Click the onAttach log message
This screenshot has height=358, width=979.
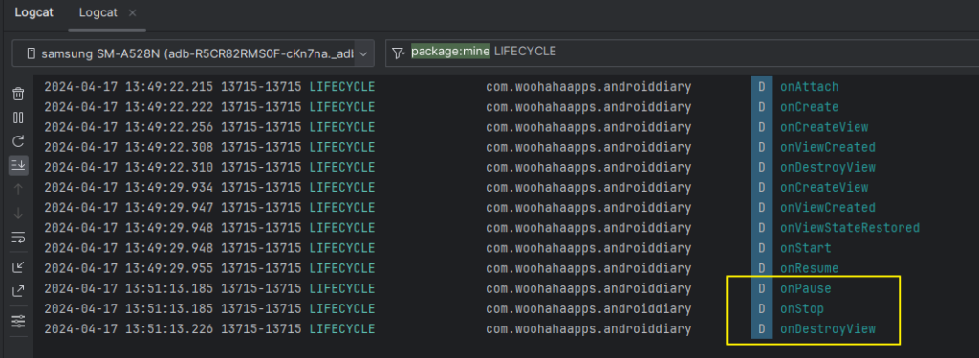(809, 87)
